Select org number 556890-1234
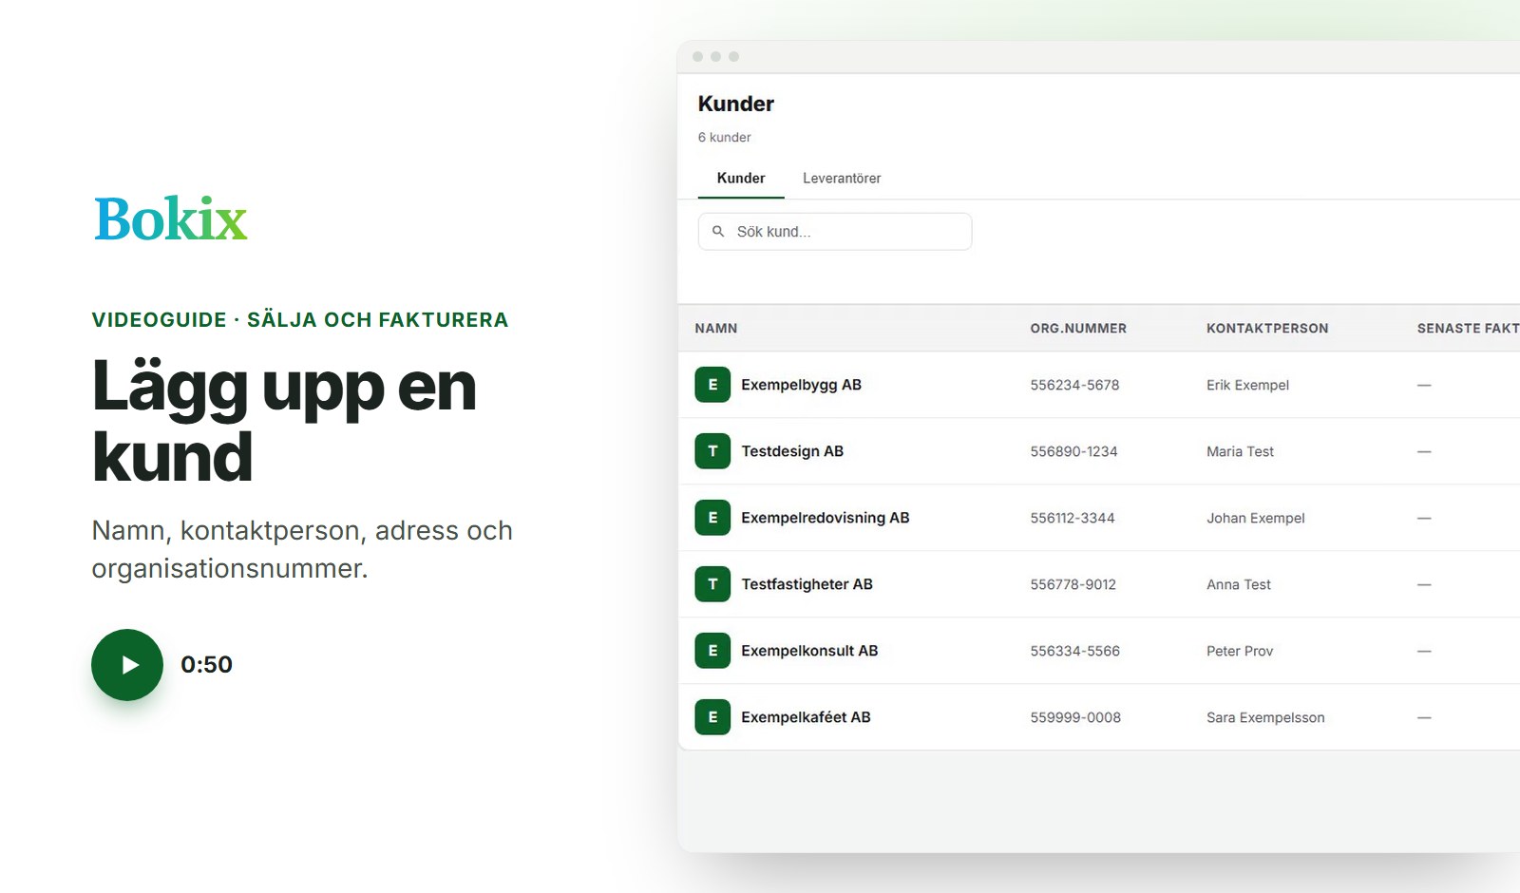The image size is (1520, 893). tap(1073, 451)
